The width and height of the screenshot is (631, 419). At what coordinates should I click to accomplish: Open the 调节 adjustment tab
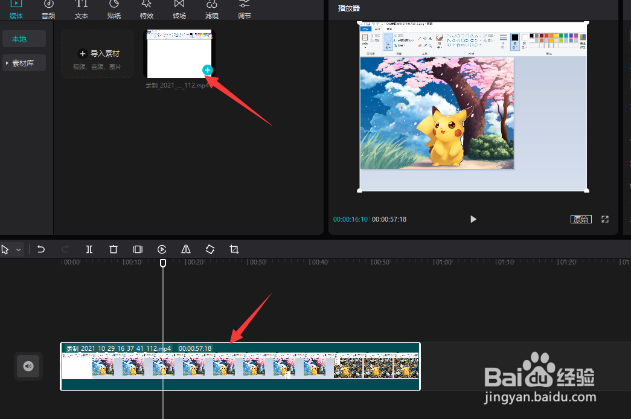tap(245, 10)
